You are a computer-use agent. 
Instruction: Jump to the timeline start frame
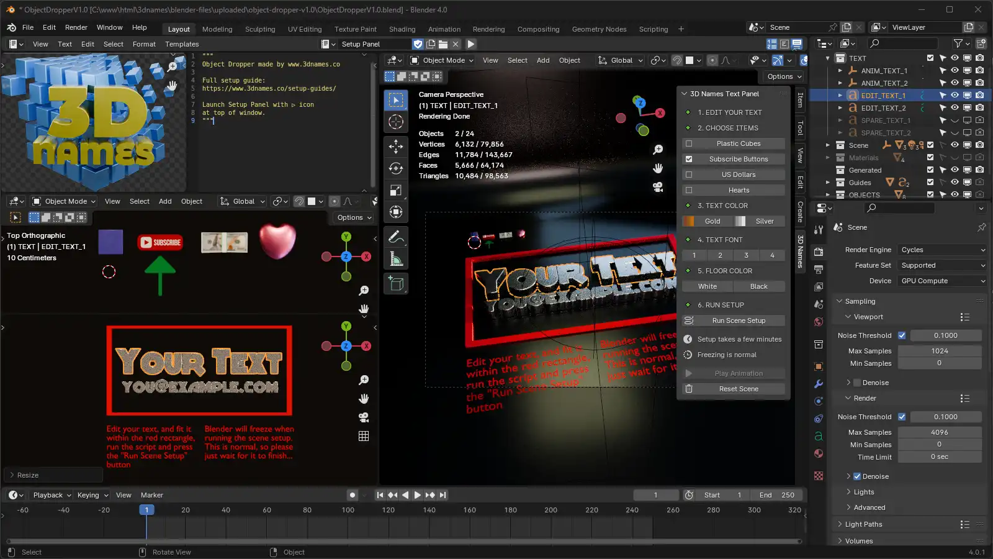[380, 495]
